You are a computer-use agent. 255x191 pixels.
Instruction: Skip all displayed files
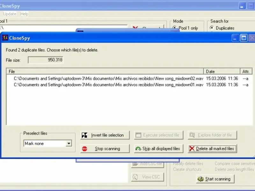pyautogui.click(x=158, y=149)
